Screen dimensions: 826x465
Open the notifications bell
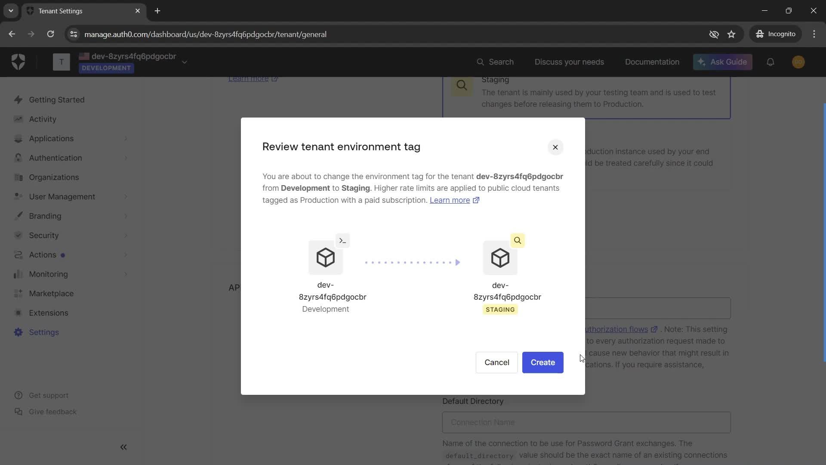pos(770,62)
